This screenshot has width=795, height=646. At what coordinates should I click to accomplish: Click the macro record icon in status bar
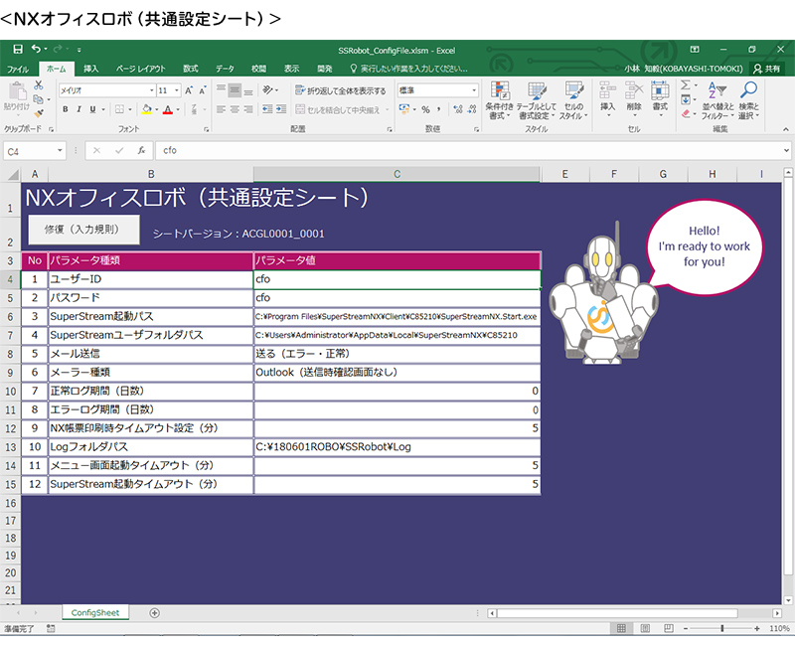click(51, 629)
